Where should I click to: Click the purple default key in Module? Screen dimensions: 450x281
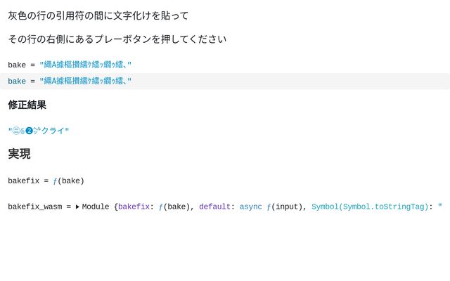tap(214, 207)
